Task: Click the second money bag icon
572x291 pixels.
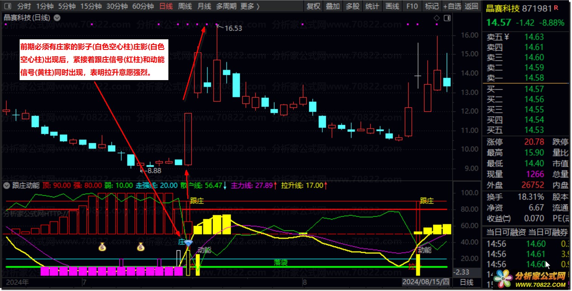Action: tap(141, 247)
